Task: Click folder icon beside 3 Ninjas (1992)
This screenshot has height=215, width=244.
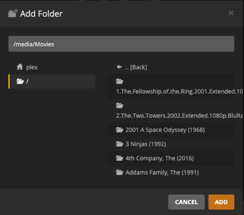Action: (120, 144)
